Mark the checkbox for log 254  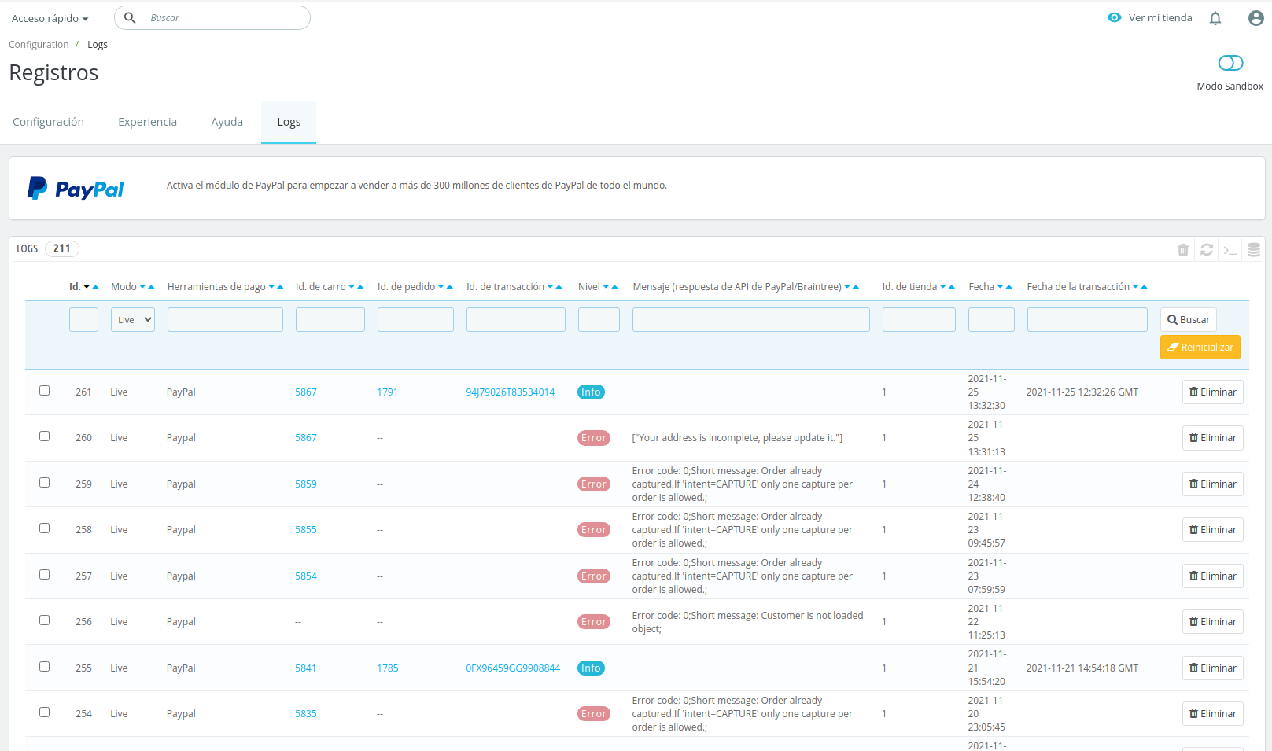(x=45, y=712)
